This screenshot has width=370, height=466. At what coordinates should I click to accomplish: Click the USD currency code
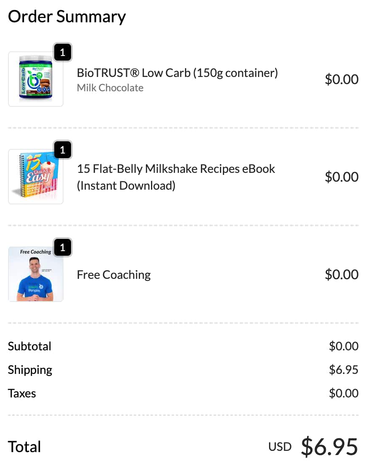[x=280, y=447]
